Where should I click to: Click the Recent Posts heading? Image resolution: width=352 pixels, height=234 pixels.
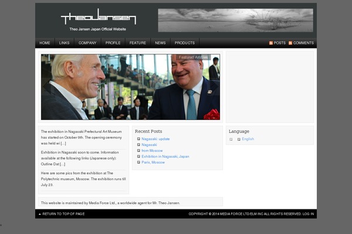pyautogui.click(x=148, y=131)
